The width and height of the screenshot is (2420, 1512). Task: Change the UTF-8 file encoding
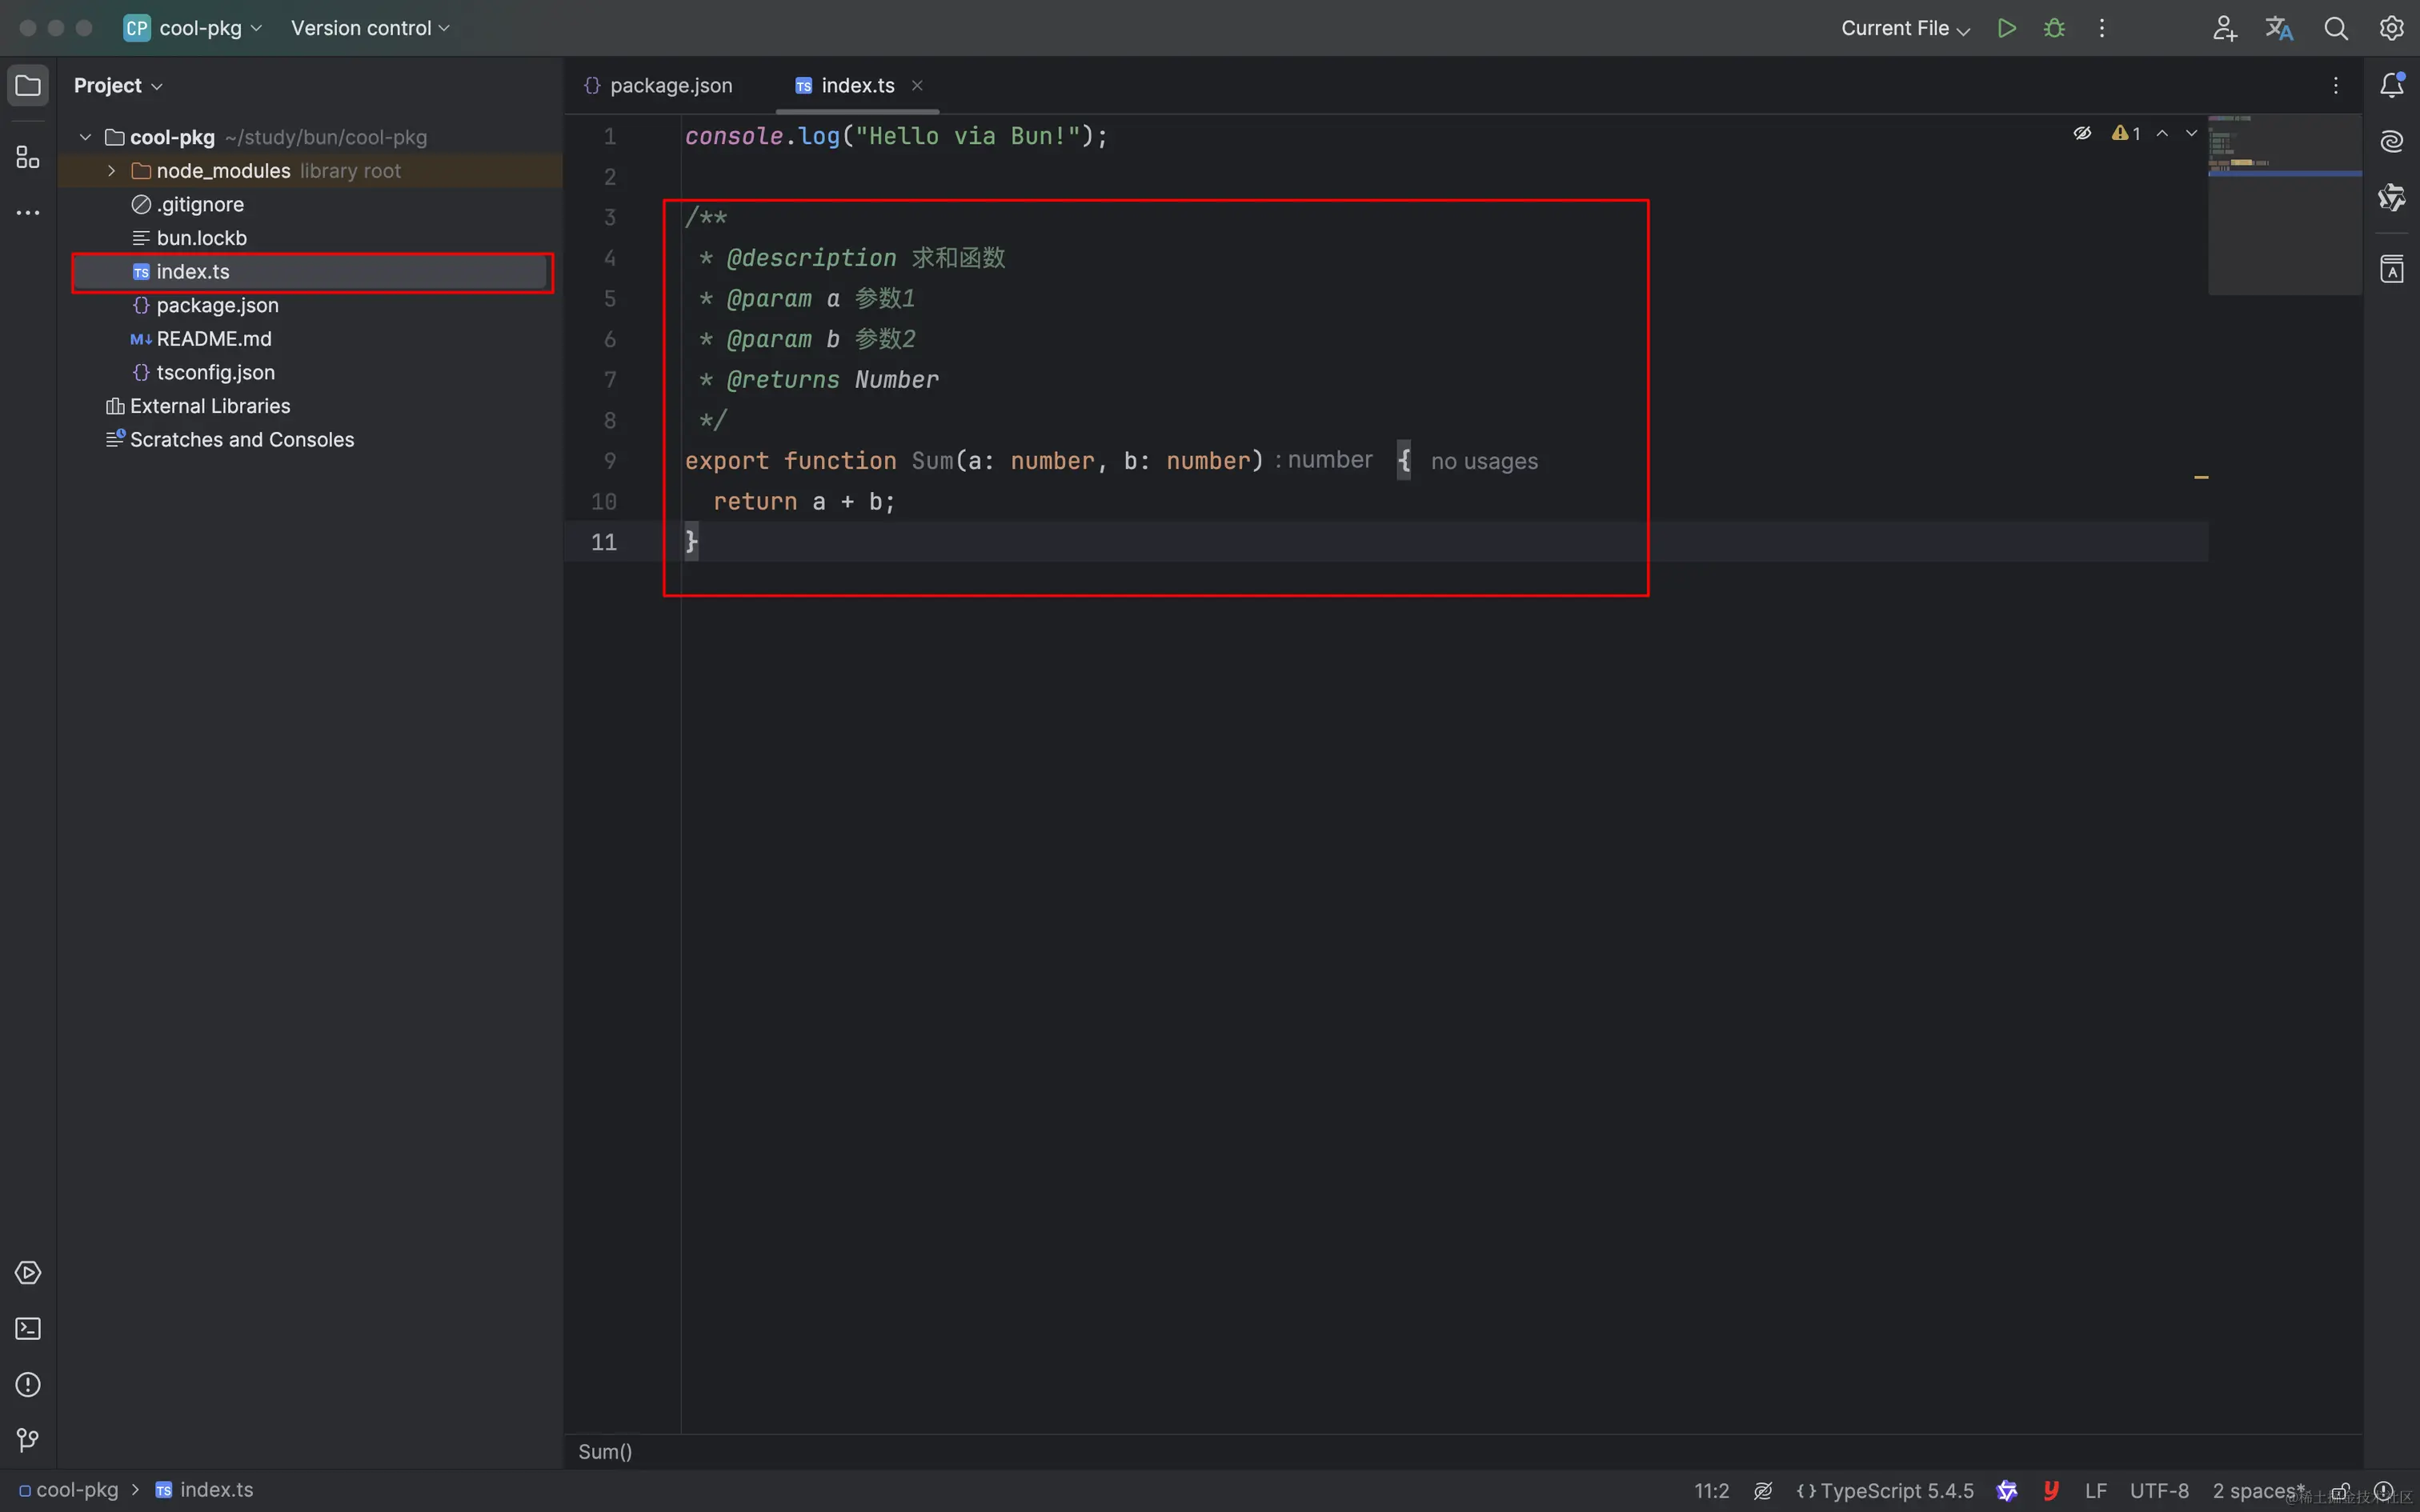(2159, 1491)
